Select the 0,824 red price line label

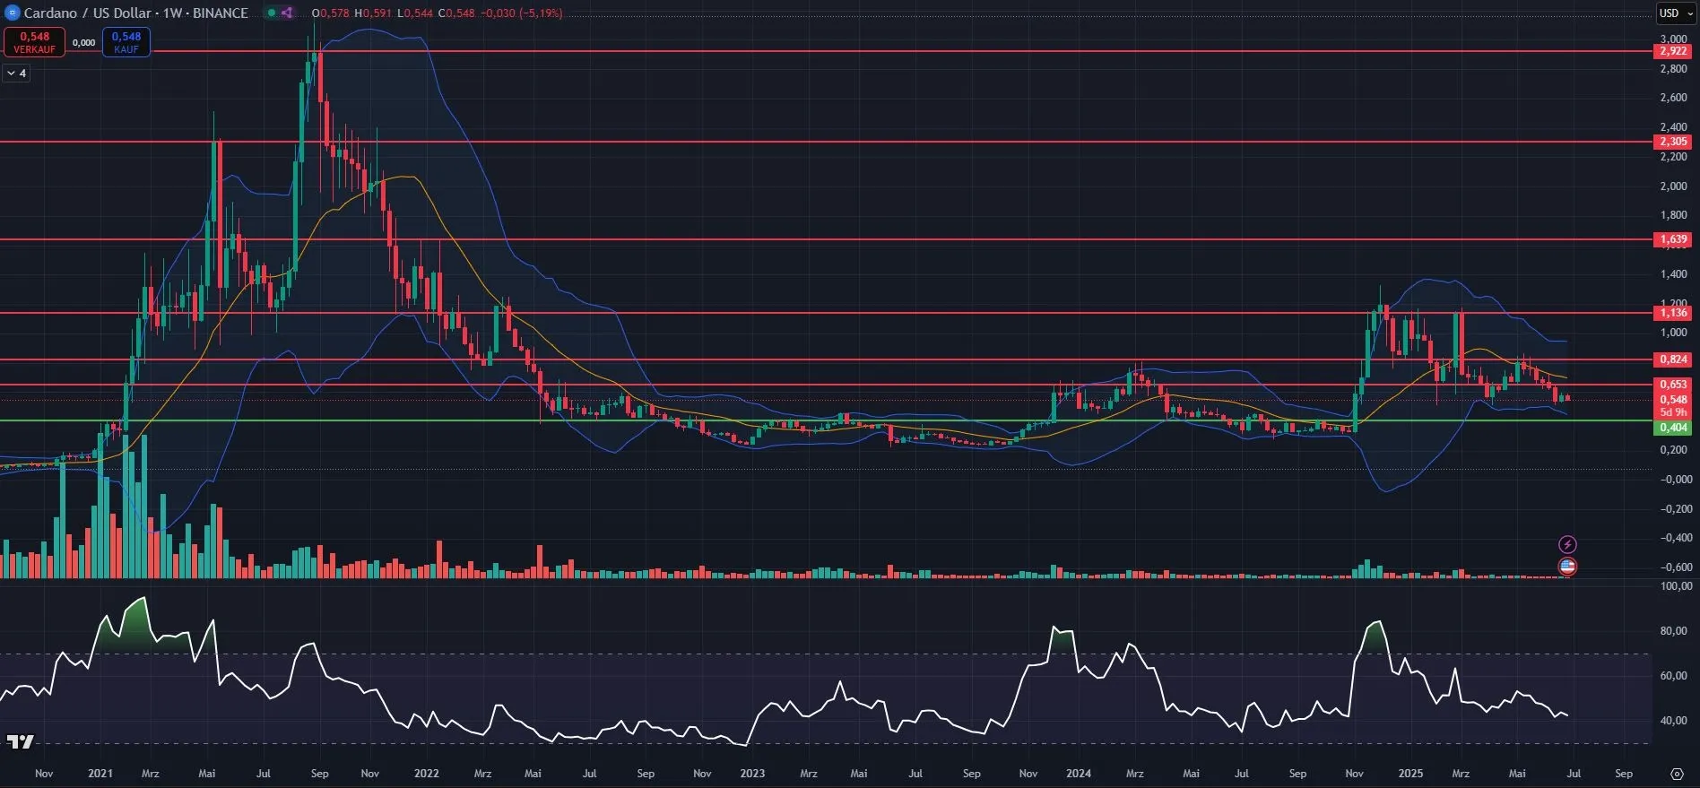(1673, 359)
